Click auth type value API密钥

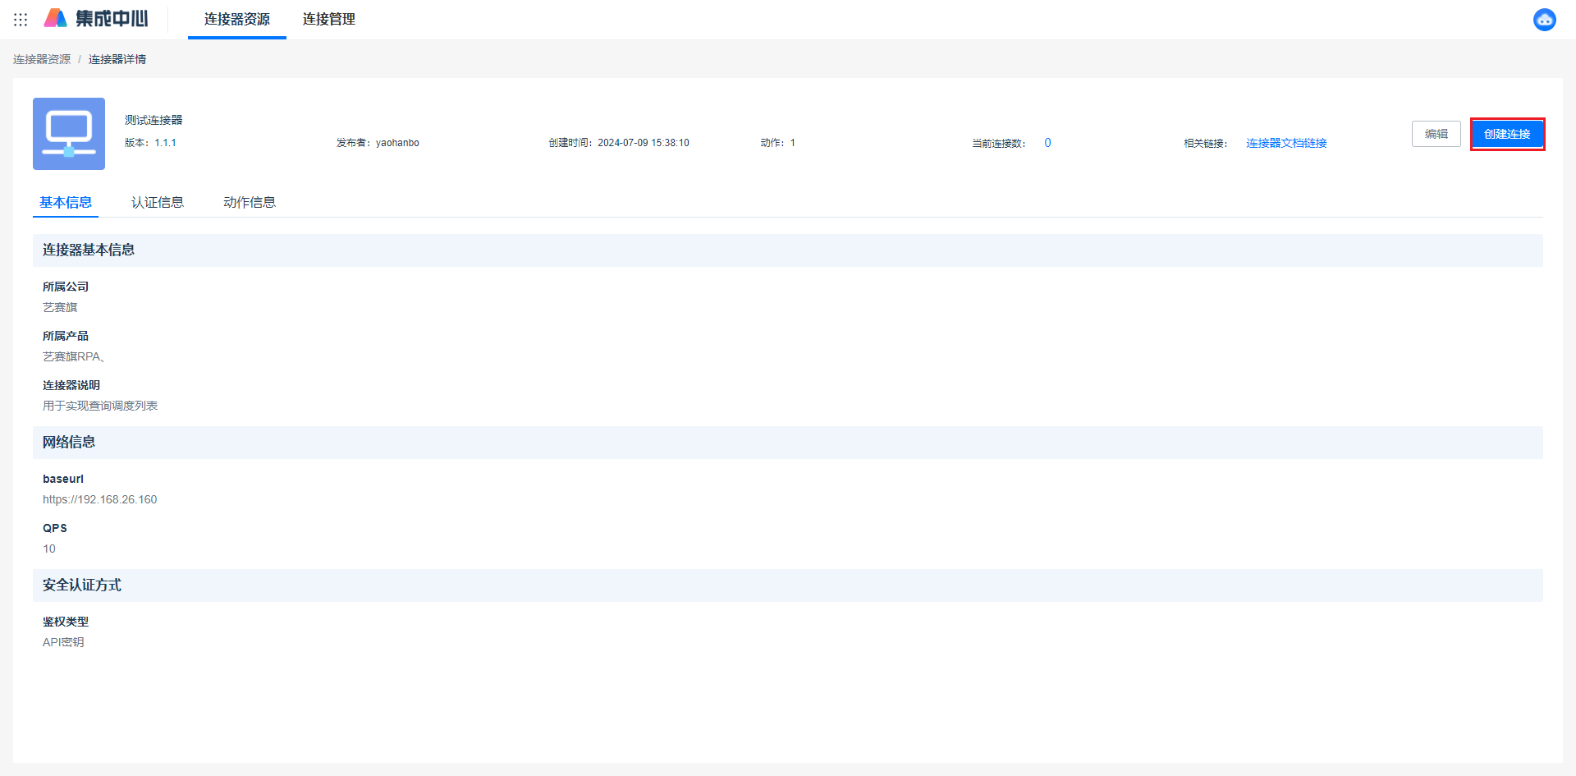(x=63, y=642)
